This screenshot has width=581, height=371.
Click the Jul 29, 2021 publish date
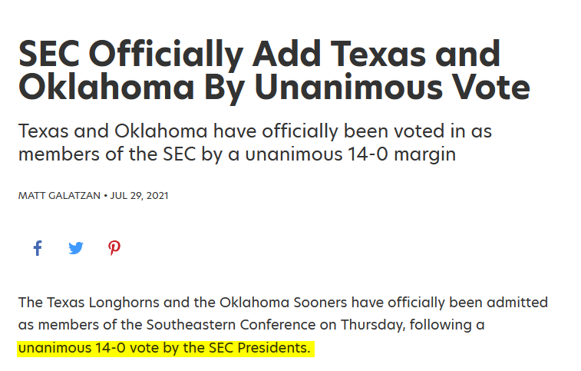click(x=140, y=196)
